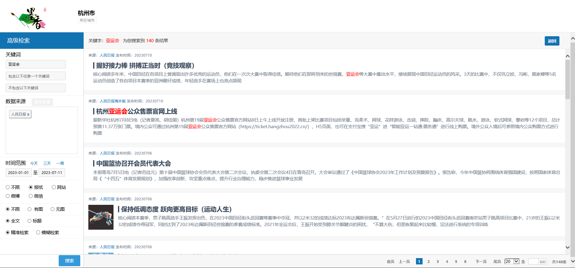Open the article 杭州亚运会公众售票官网上线
Screen dimensions: 575x268
pyautogui.click(x=137, y=111)
